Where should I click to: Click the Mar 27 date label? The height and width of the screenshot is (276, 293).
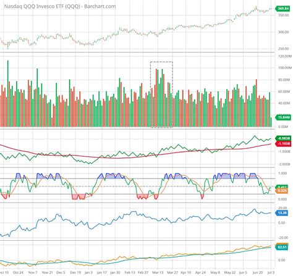(x=172, y=272)
